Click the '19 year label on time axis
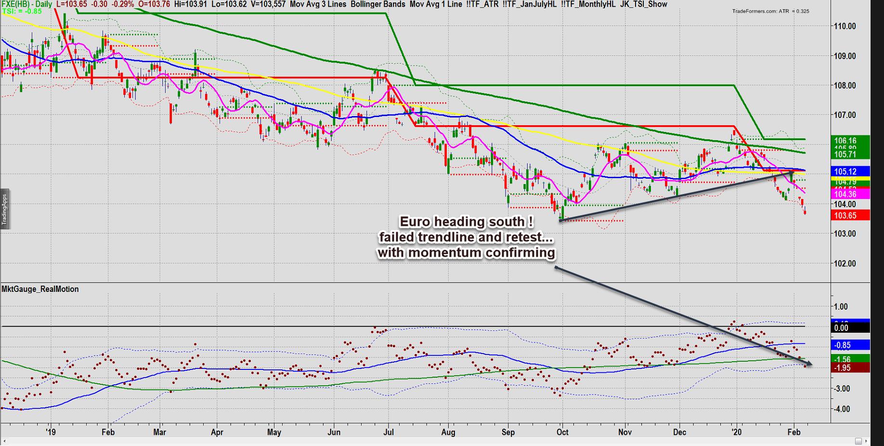Viewport: 884px width, 446px height. point(51,432)
